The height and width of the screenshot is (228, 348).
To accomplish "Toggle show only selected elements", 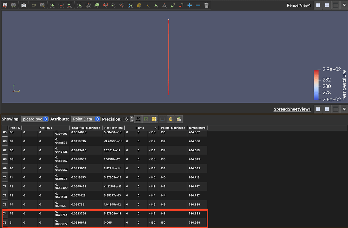I will click(146, 119).
